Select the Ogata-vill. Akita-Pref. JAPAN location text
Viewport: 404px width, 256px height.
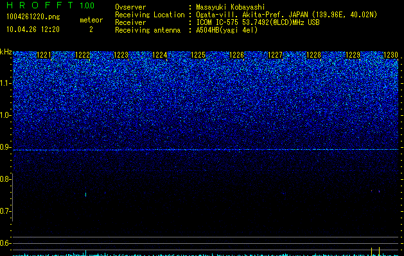(286, 15)
